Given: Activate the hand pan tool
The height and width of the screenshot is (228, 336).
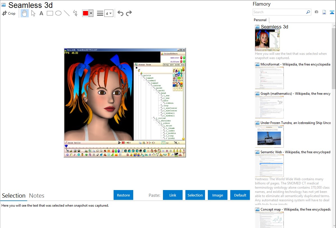Looking at the screenshot, I should (x=25, y=13).
